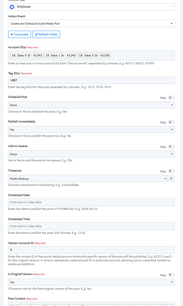Select the mapped tag ending in 61342

(61, 56)
